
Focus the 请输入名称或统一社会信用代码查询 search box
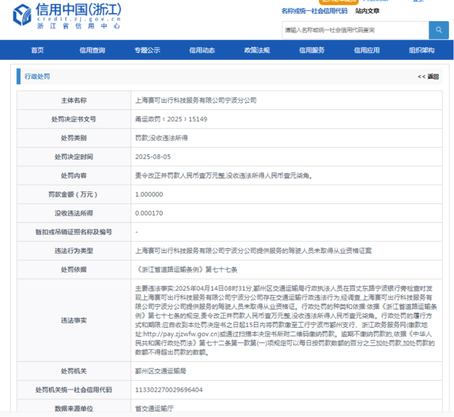coord(355,30)
